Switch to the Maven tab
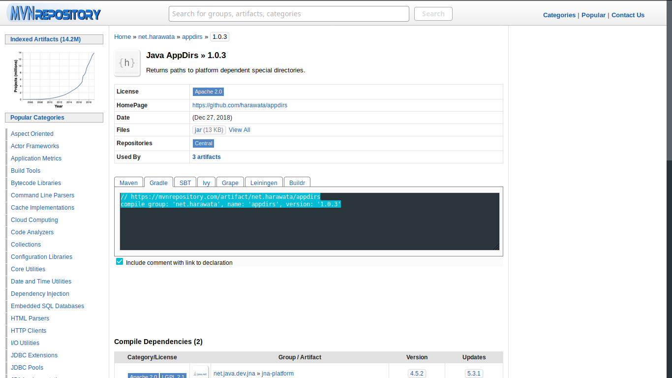 tap(128, 183)
